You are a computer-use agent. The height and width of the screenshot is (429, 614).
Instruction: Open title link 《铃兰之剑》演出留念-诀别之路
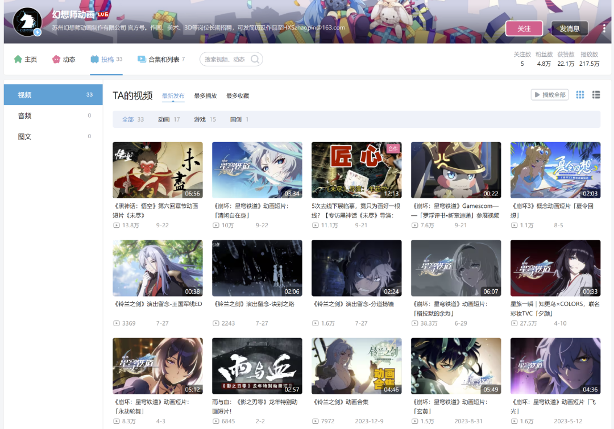pyautogui.click(x=254, y=304)
